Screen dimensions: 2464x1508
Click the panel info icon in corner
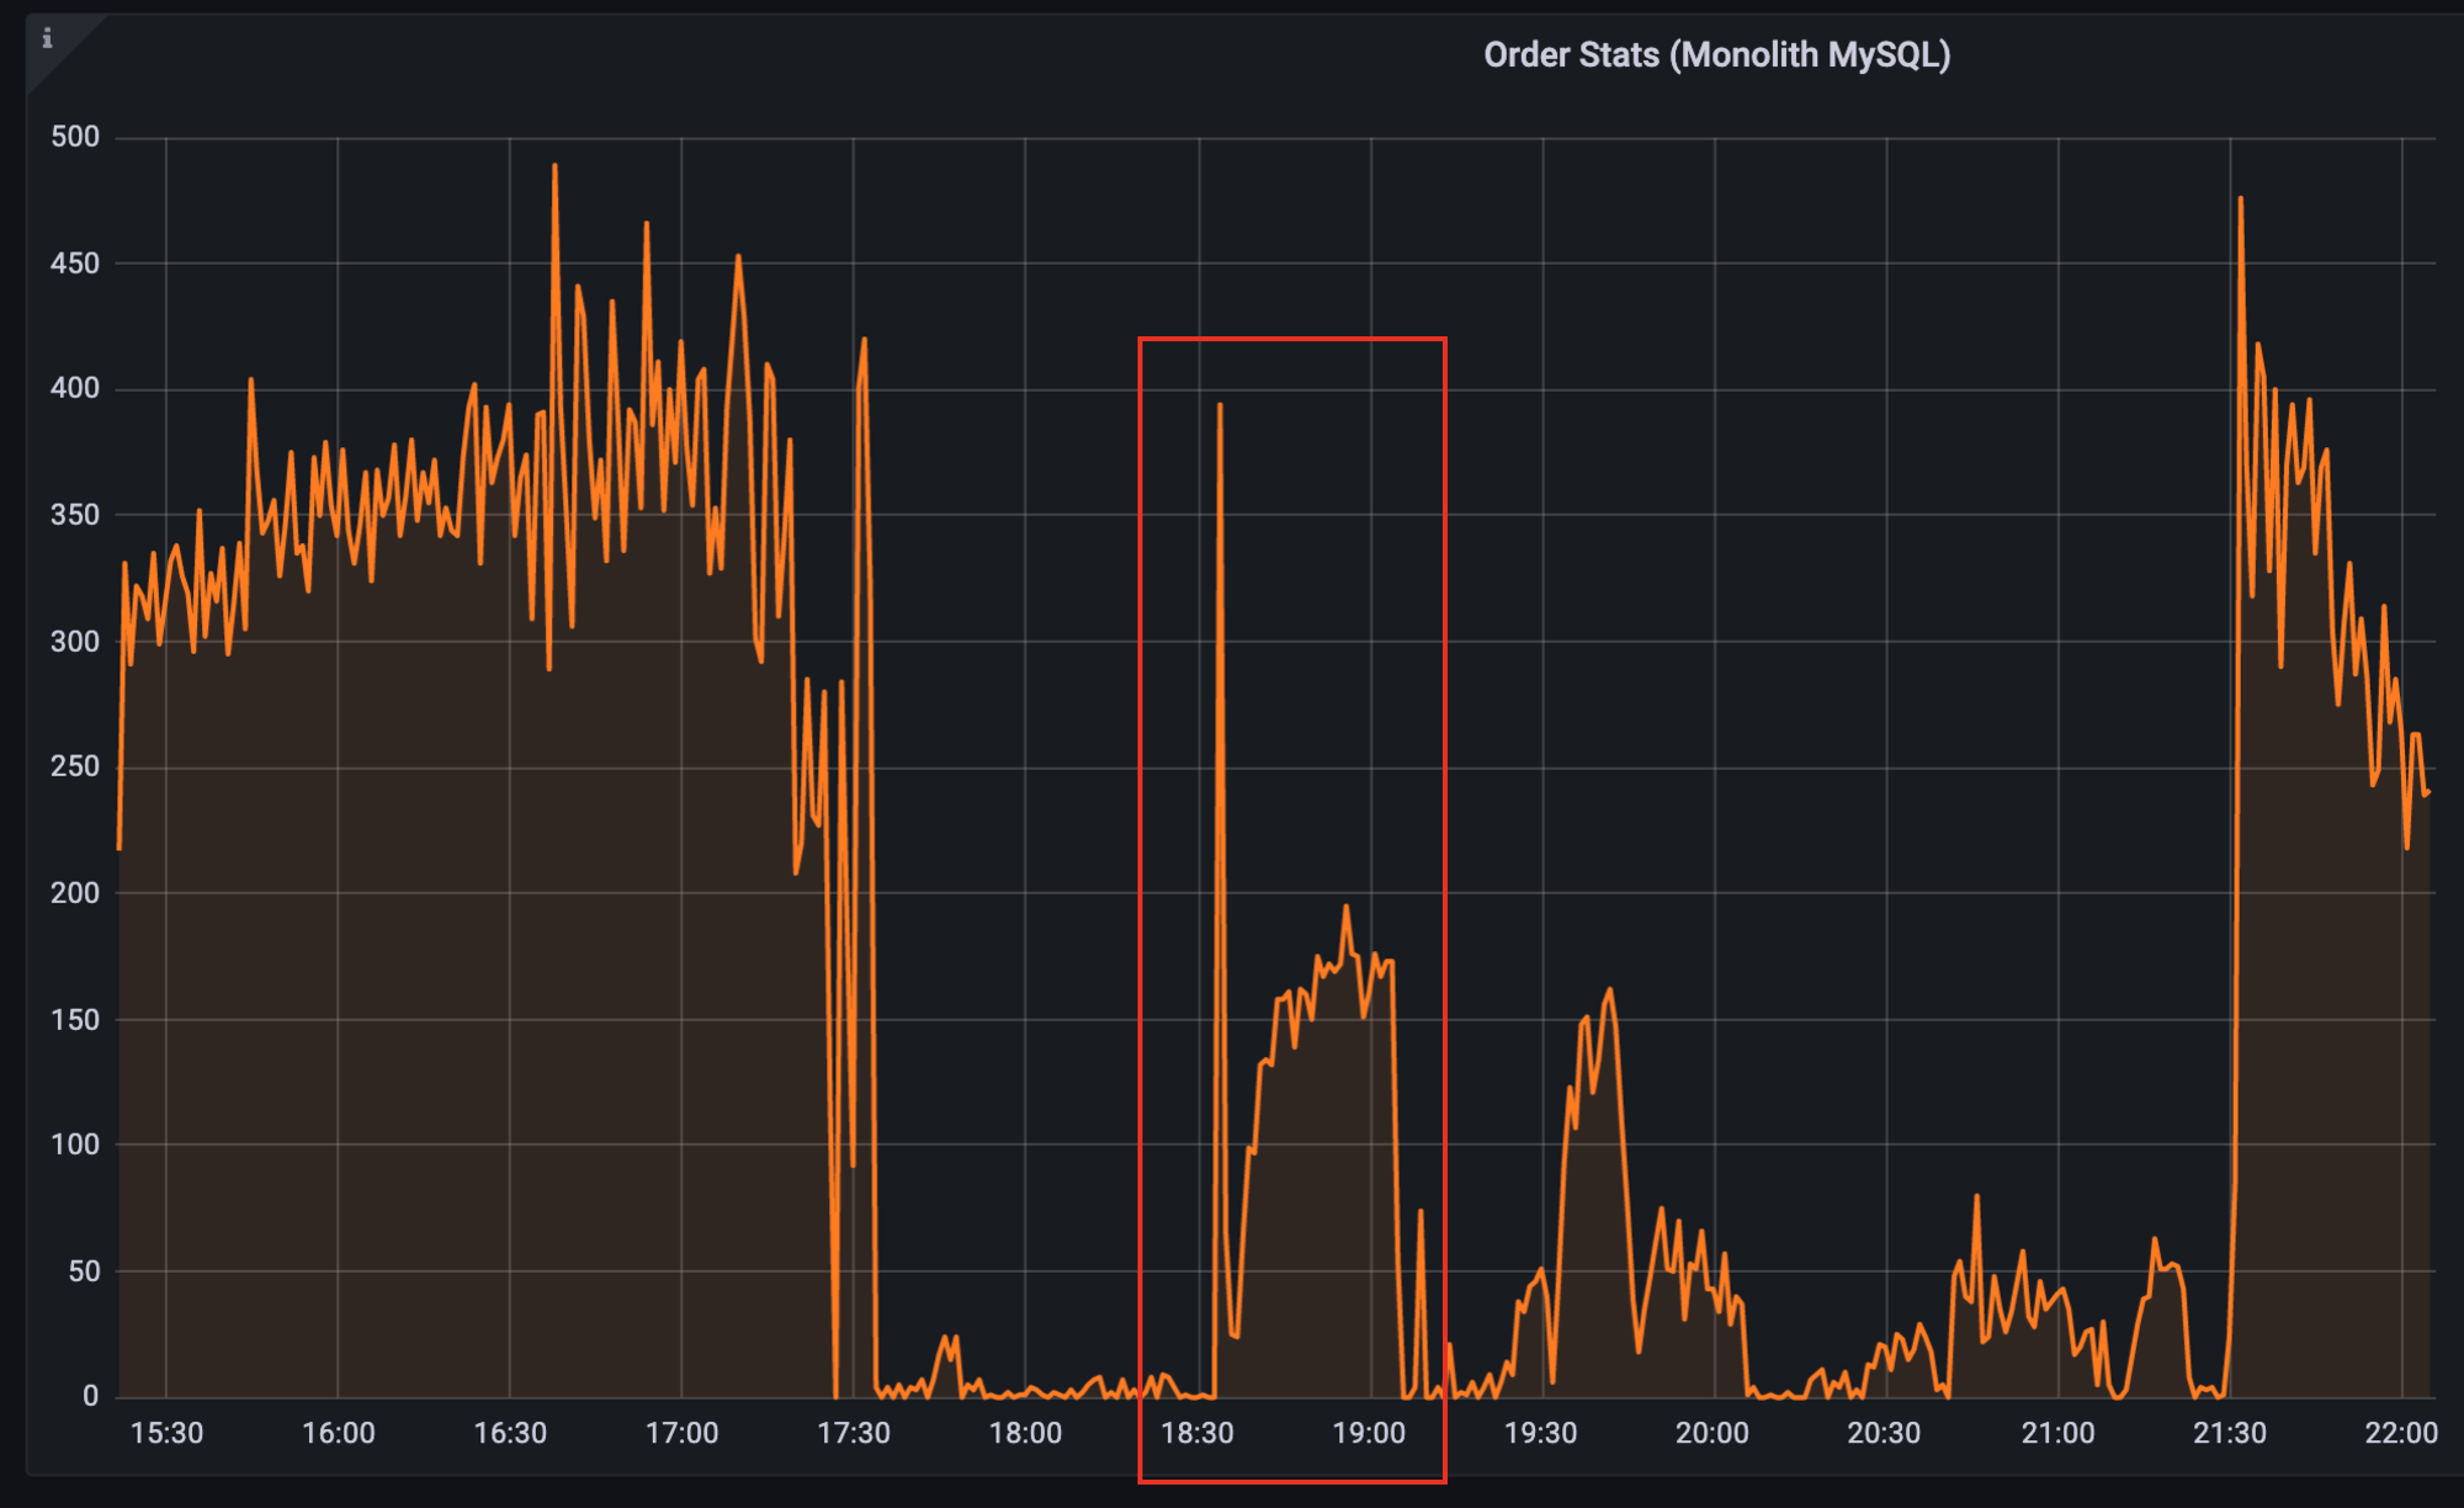[x=46, y=38]
